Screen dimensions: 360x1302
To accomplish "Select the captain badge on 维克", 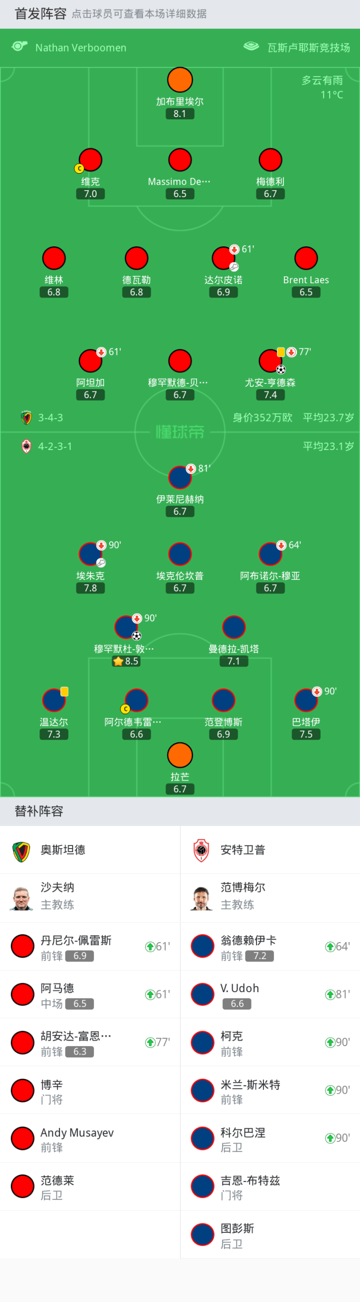I will click(x=79, y=168).
